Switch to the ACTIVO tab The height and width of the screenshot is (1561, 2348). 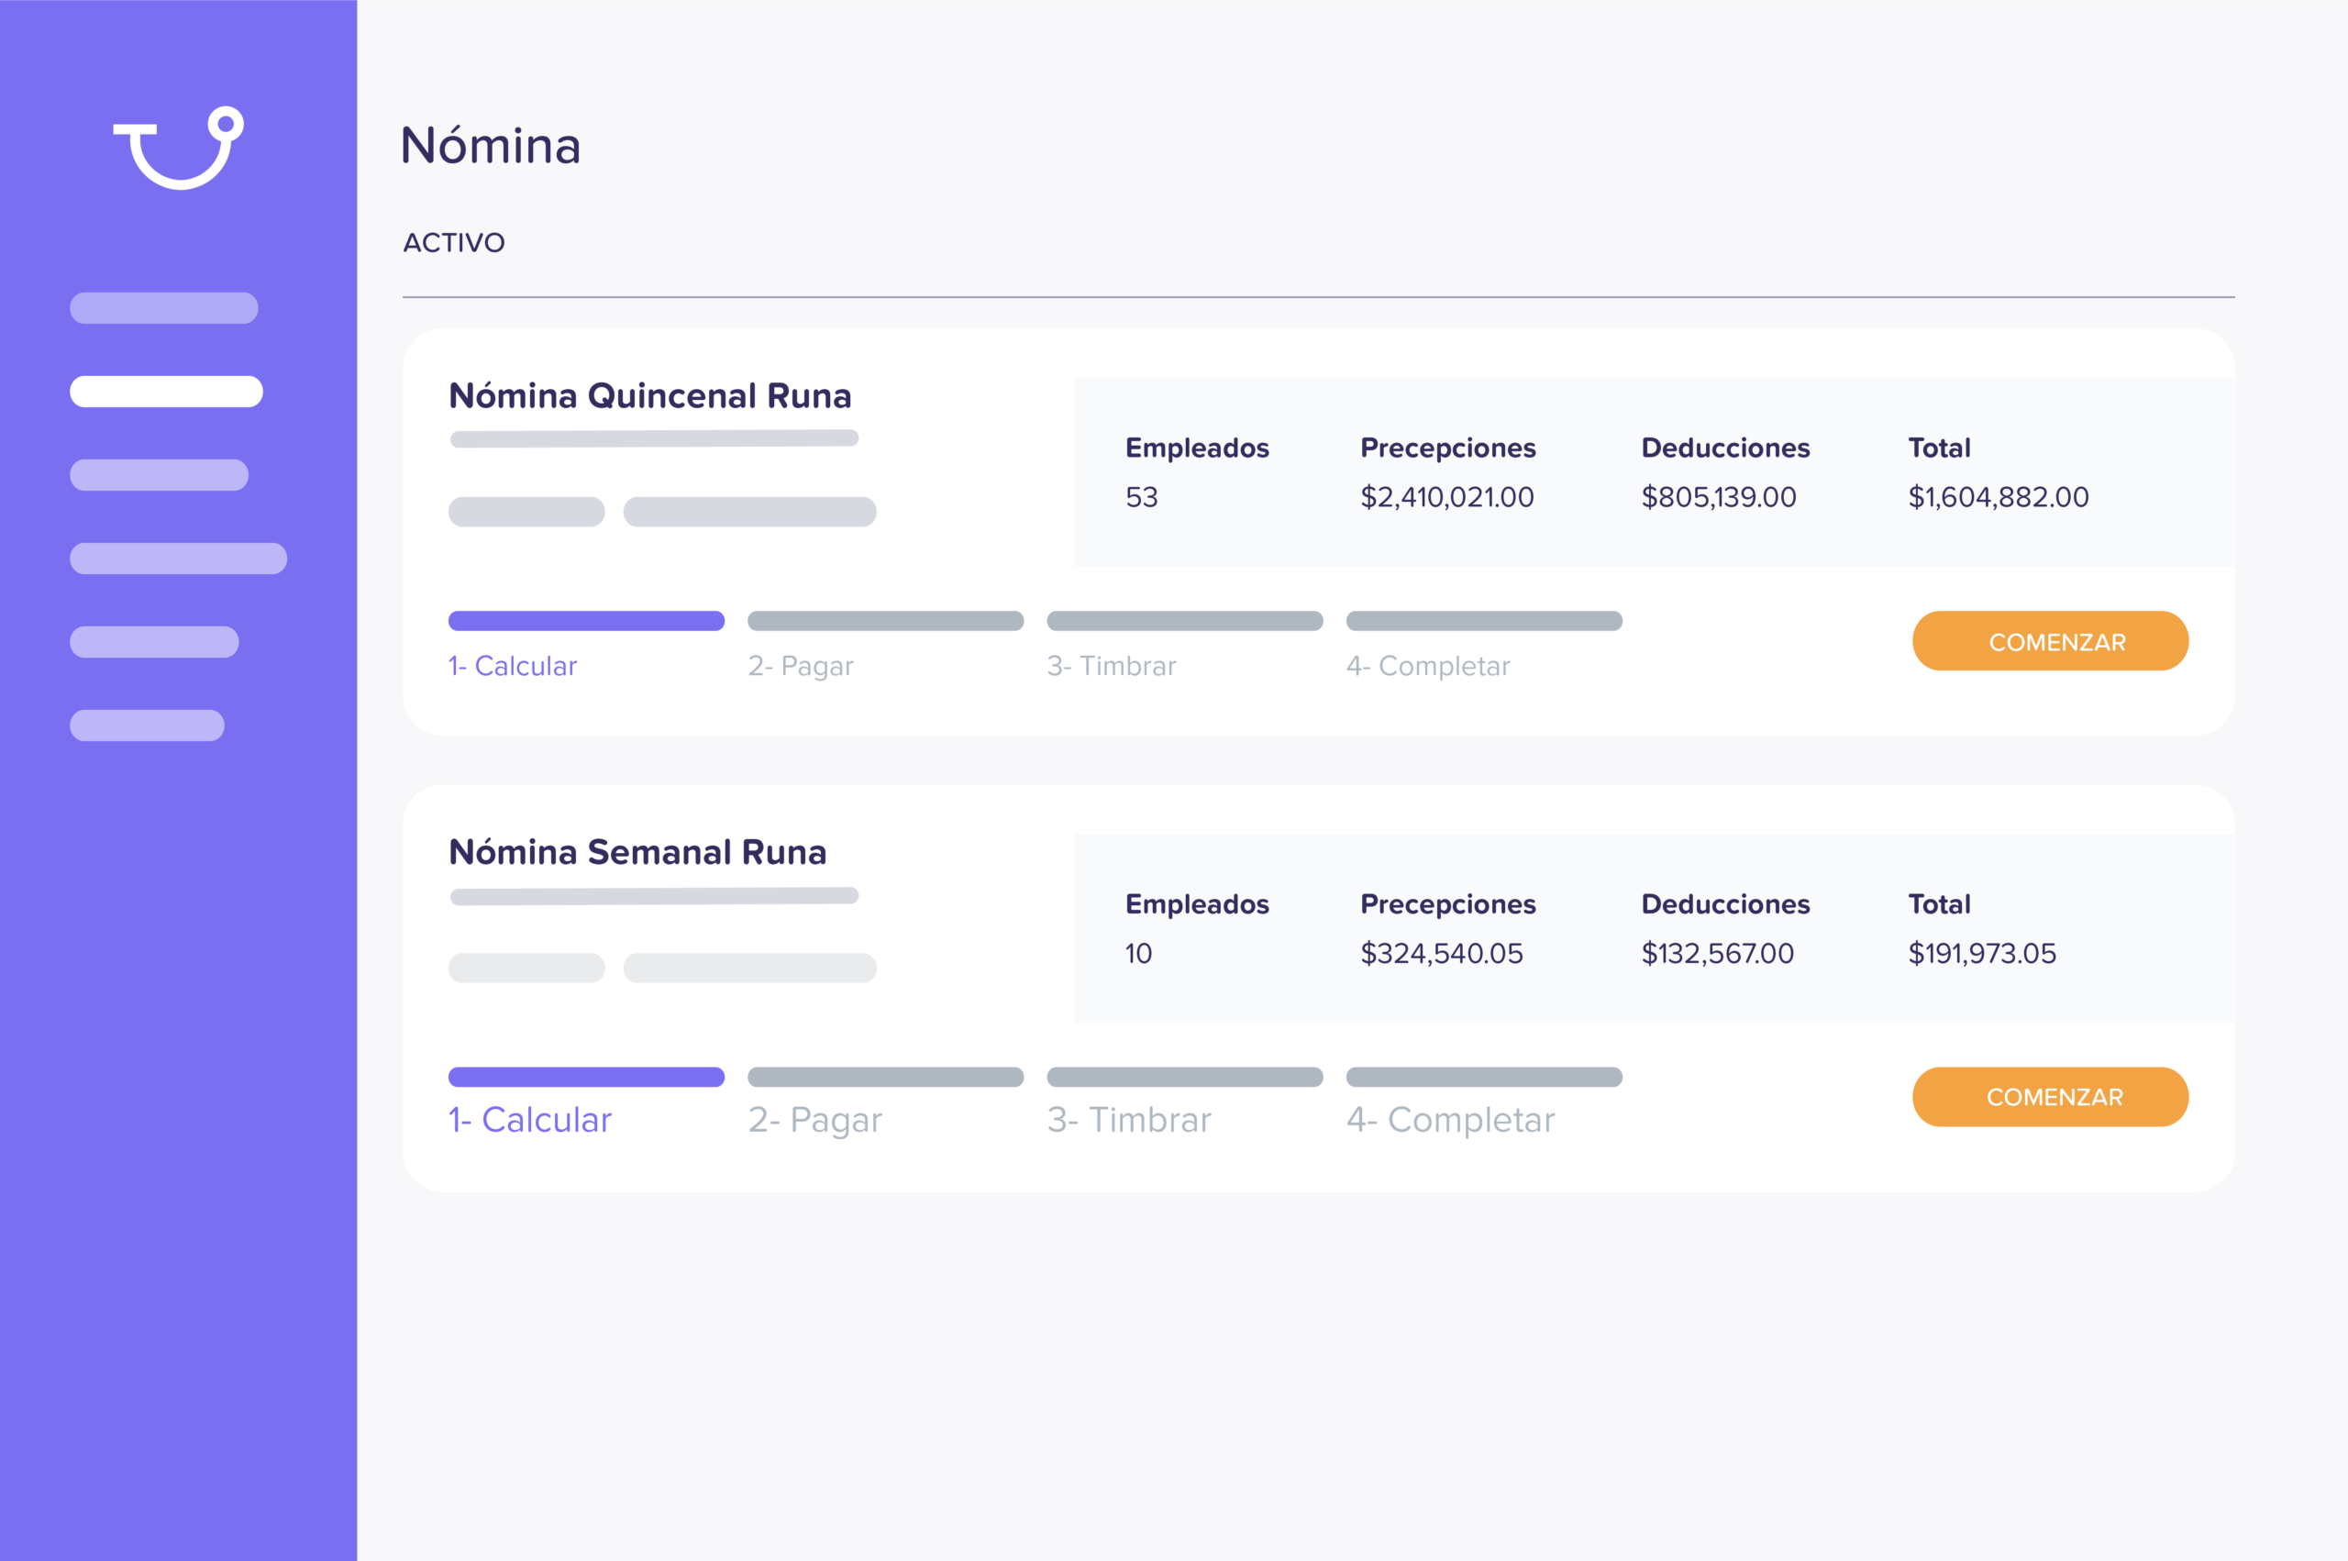pos(453,242)
